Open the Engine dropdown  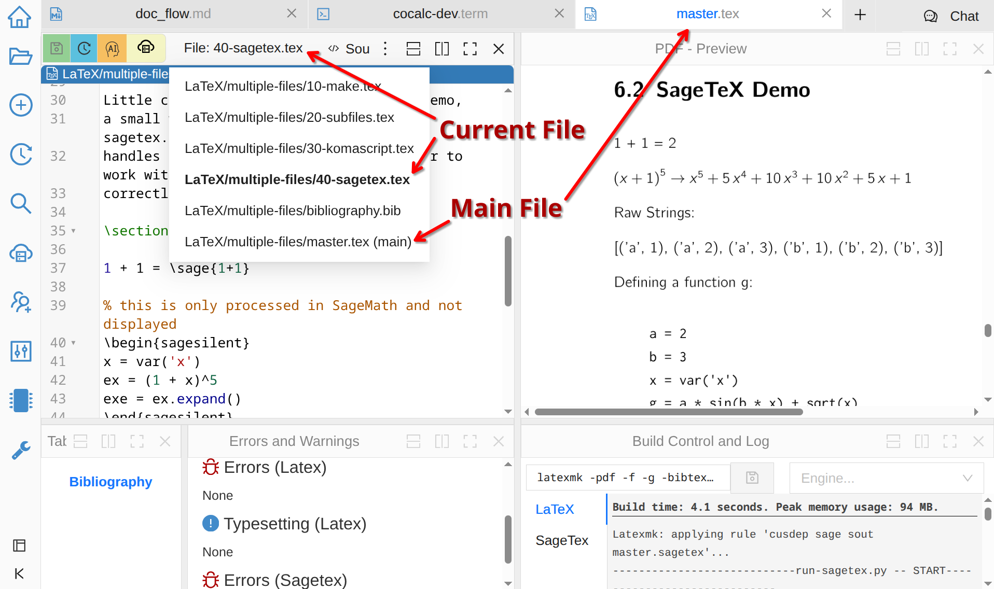click(886, 478)
